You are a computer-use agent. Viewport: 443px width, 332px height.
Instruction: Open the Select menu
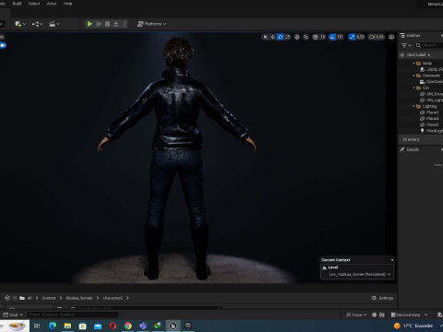click(x=34, y=4)
